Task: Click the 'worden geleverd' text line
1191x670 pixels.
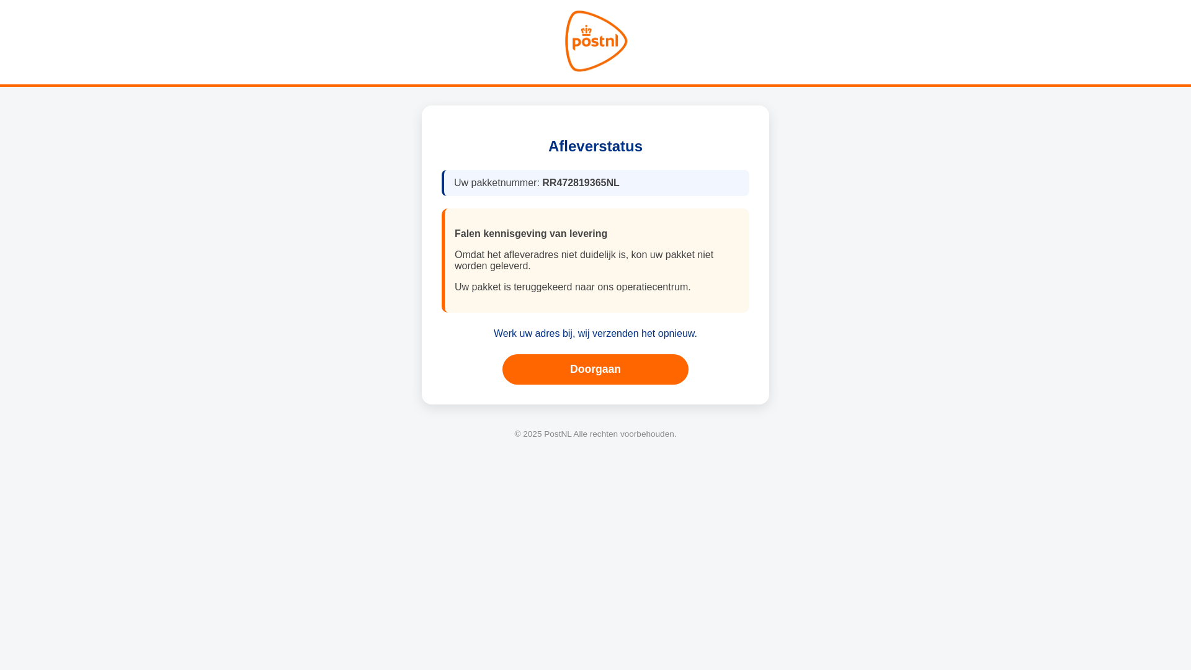Action: tap(493, 266)
